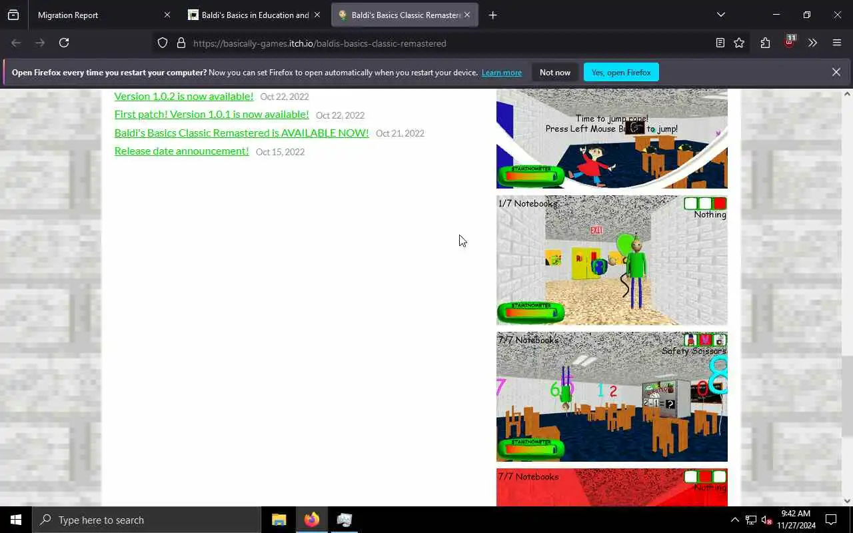View red 7/7 Notebooks screenshot
Viewport: 853px width, 533px height.
(x=612, y=487)
